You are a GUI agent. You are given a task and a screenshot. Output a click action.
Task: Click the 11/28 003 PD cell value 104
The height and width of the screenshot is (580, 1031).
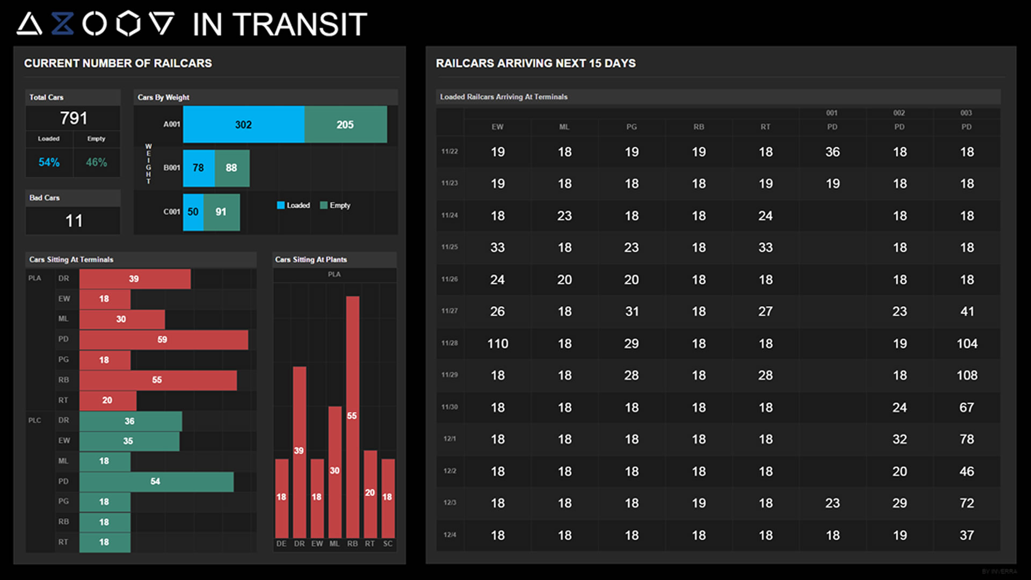tap(967, 344)
